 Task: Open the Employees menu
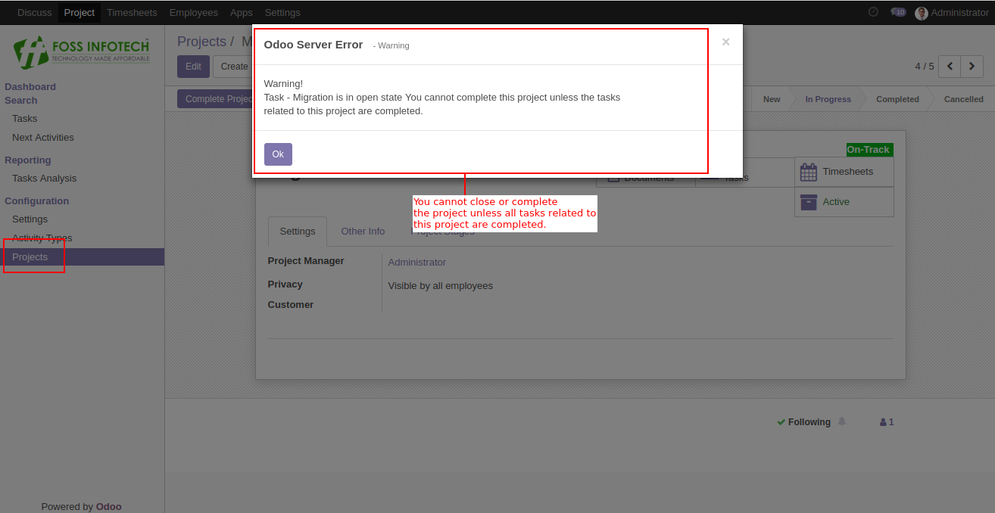(x=194, y=12)
